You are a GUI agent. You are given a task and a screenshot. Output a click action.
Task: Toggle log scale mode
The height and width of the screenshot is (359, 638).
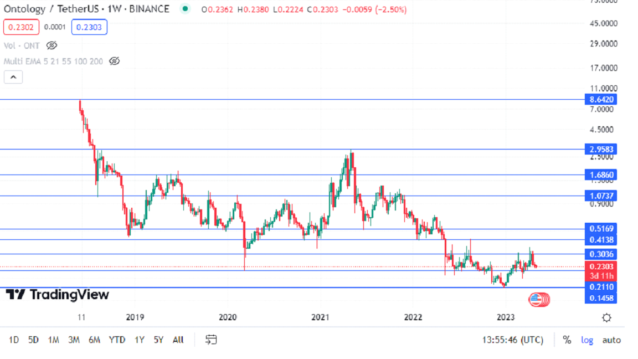(x=586, y=340)
